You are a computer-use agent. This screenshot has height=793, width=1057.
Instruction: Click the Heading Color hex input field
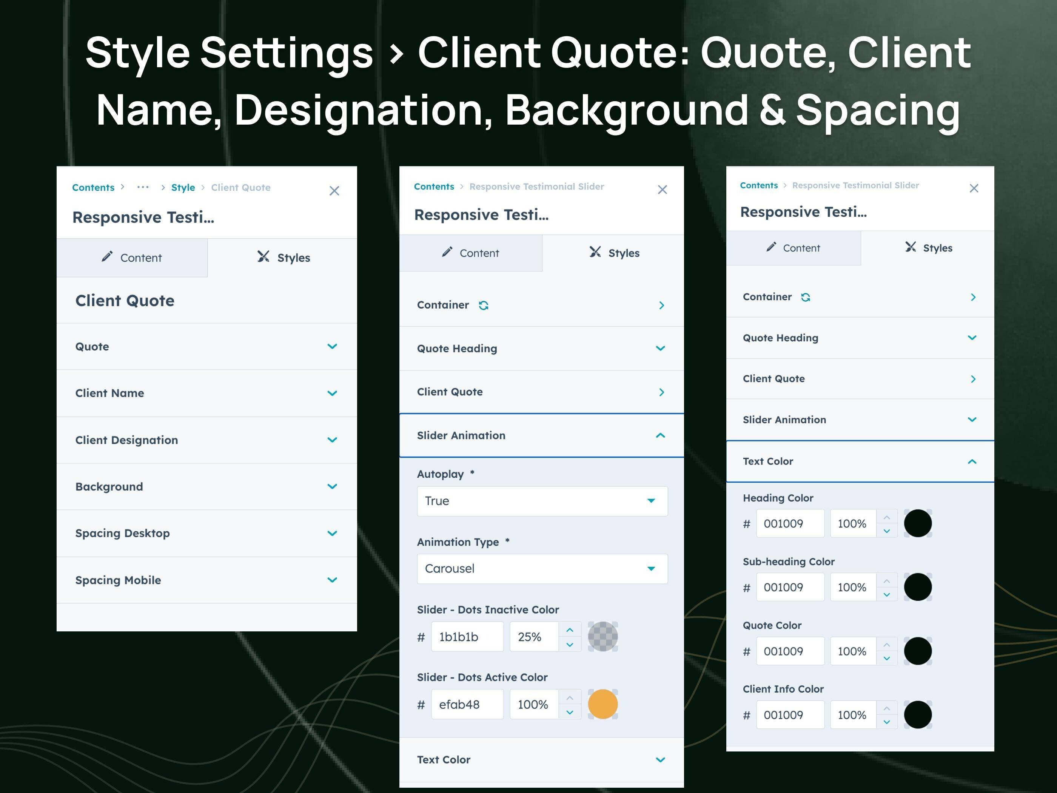pyautogui.click(x=790, y=523)
